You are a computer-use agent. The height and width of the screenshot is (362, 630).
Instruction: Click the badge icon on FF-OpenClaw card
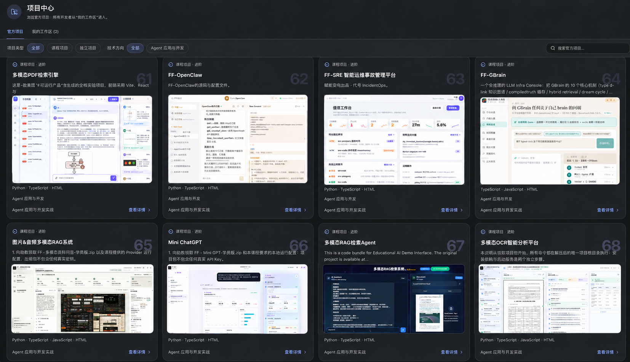click(171, 65)
